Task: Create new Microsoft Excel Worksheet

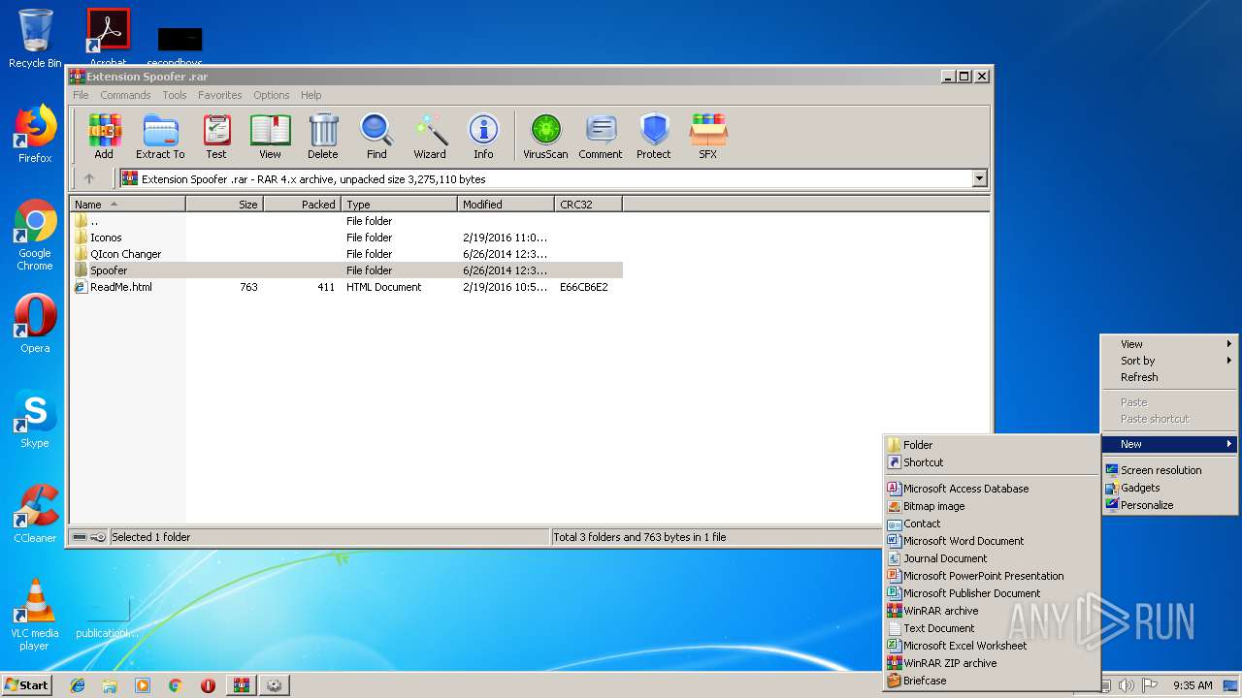Action: pyautogui.click(x=991, y=646)
